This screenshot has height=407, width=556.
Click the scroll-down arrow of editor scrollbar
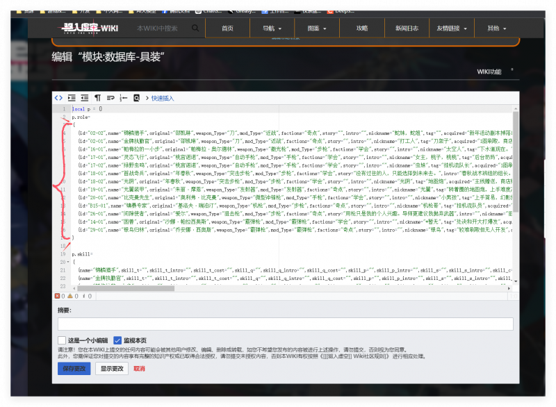click(x=516, y=281)
